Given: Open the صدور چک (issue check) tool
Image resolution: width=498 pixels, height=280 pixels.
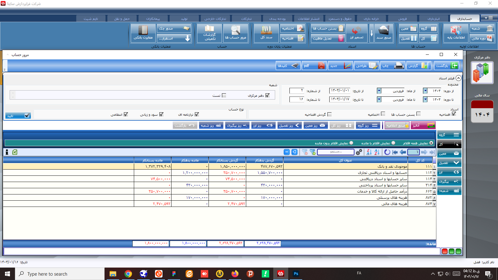Looking at the screenshot, I should 174,28.
